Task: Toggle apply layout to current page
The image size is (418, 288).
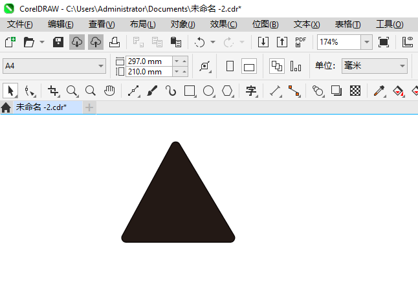Action: pyautogui.click(x=296, y=66)
